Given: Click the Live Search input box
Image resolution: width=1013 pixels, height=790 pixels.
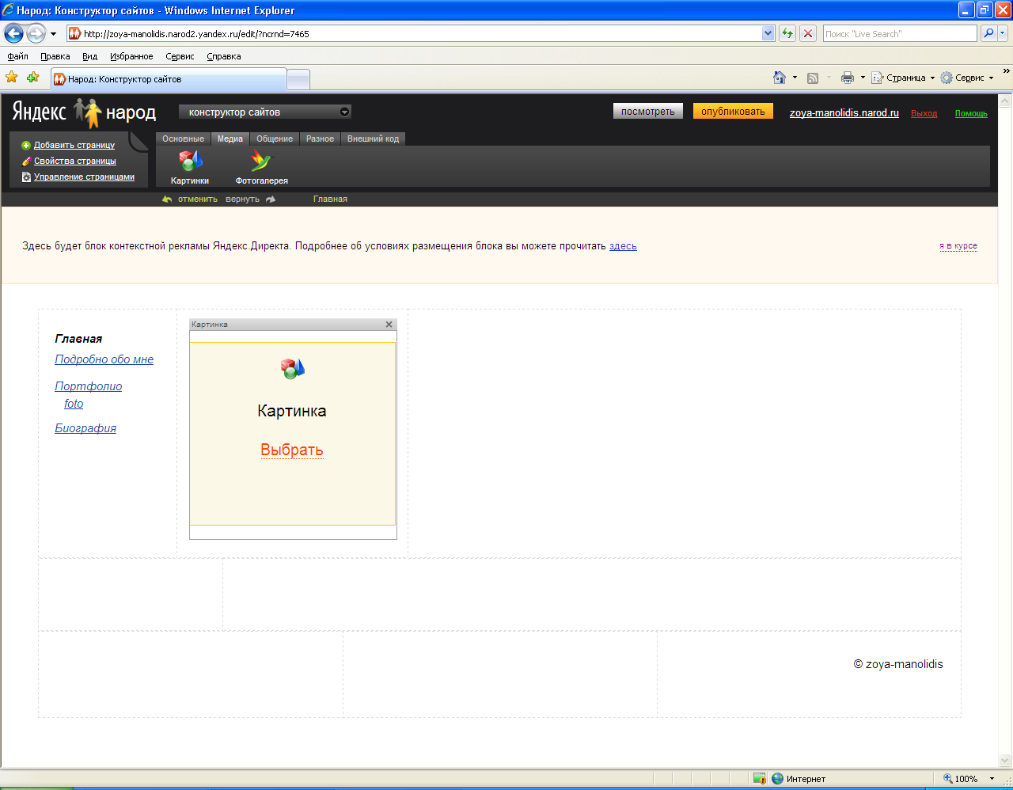Looking at the screenshot, I should tap(900, 33).
